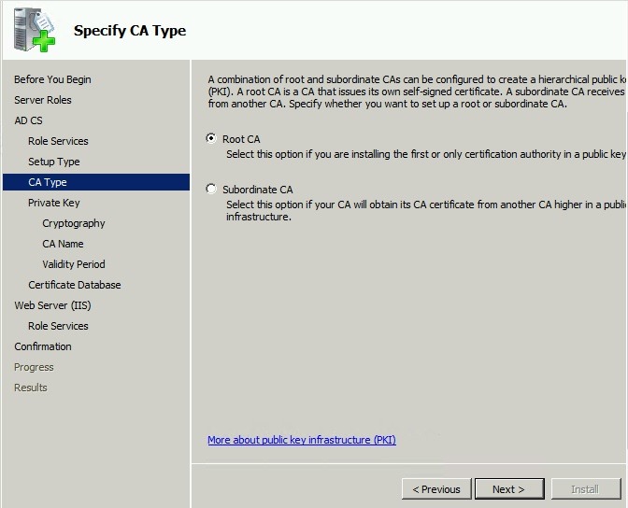
Task: Go to CA Name step
Action: (x=63, y=244)
